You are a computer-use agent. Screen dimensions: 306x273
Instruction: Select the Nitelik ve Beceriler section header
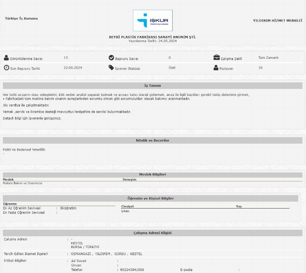(x=153, y=140)
